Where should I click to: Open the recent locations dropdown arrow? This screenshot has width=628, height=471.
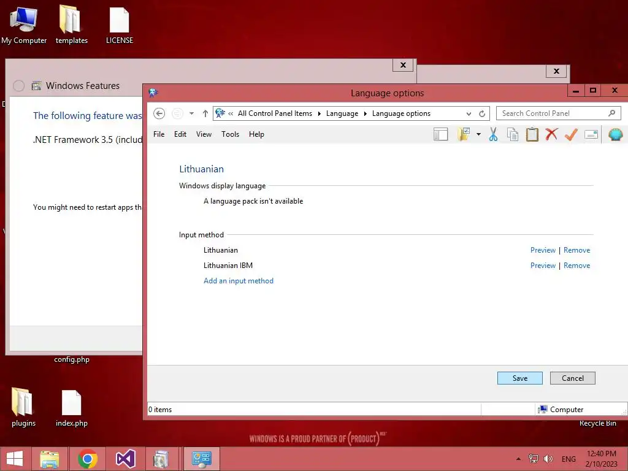coord(192,113)
